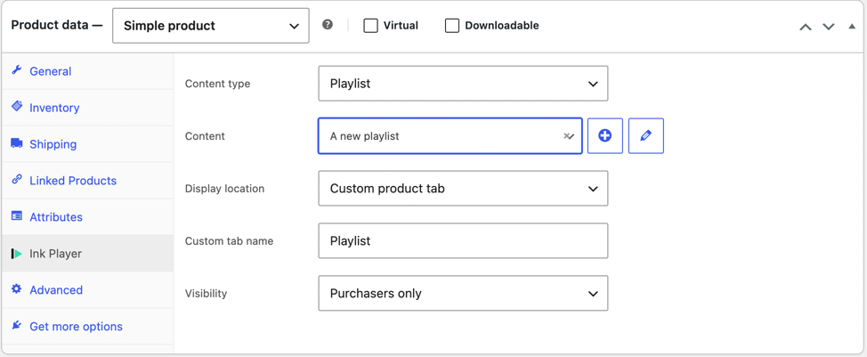Viewport: 867px width, 357px height.
Task: Click the Shipping truck icon
Action: pyautogui.click(x=17, y=143)
